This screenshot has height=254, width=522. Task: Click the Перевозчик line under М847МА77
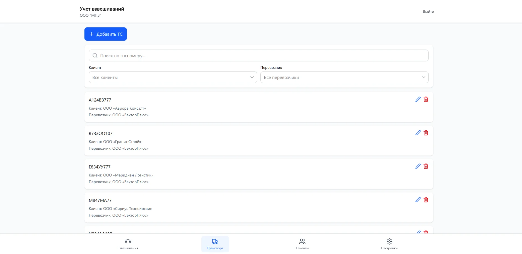pyautogui.click(x=119, y=215)
